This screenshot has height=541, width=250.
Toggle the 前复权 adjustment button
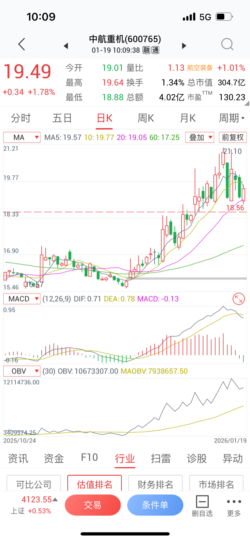(x=233, y=137)
